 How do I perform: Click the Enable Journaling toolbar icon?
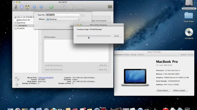click(51, 7)
